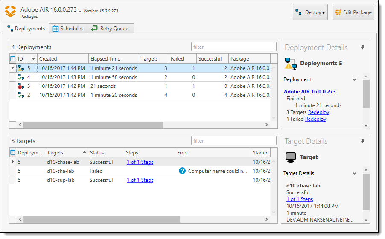Click Targets grid scroll right arrow
The width and height of the screenshot is (385, 239).
(x=267, y=219)
